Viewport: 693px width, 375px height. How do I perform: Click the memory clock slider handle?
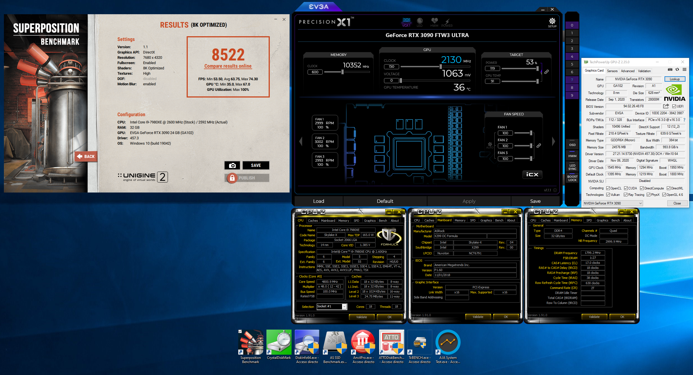tap(342, 72)
